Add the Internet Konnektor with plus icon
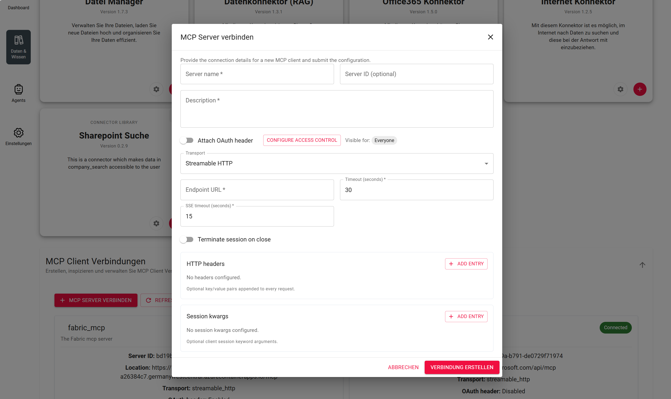Screen dimensions: 671x399 640,89
